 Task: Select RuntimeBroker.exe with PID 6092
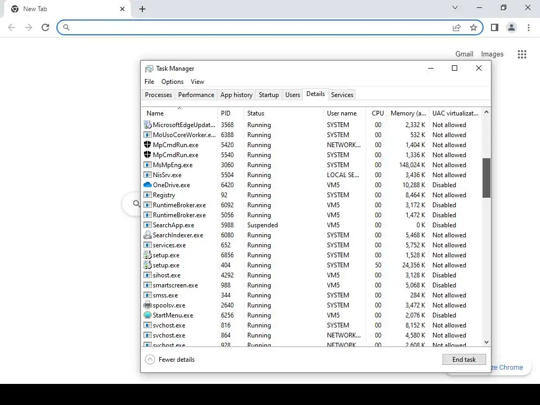pos(312,205)
